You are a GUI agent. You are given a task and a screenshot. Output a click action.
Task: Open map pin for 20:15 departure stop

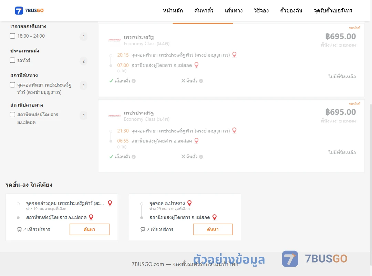[x=234, y=55]
